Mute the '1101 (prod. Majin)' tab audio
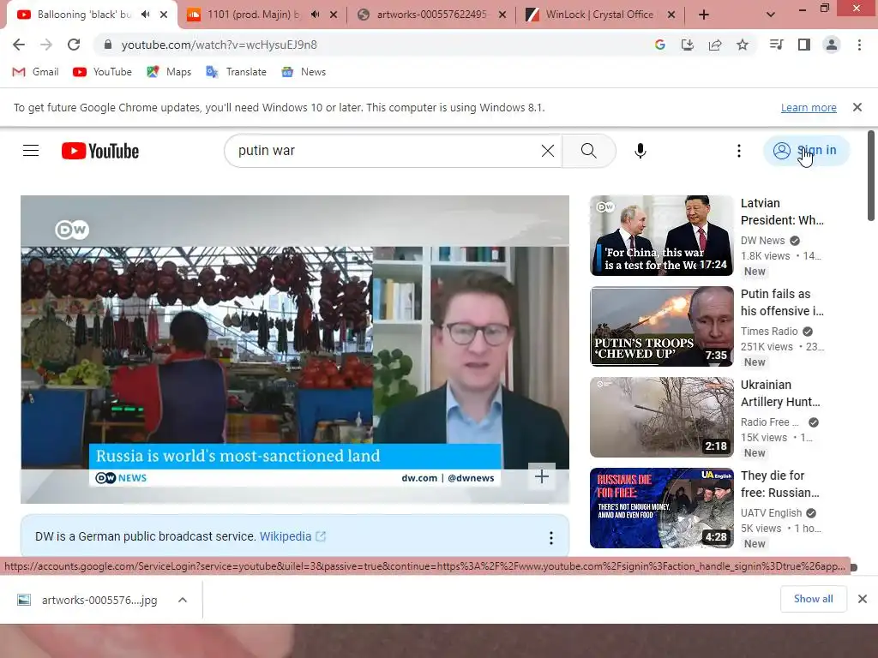878x658 pixels. pyautogui.click(x=316, y=15)
